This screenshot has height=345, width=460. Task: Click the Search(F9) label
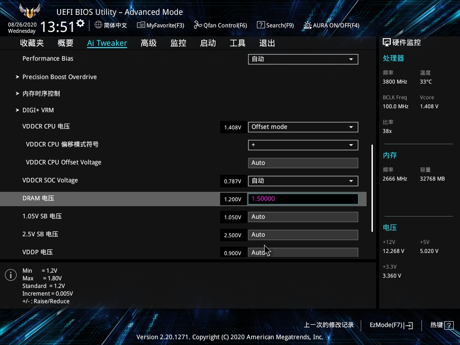pyautogui.click(x=280, y=25)
